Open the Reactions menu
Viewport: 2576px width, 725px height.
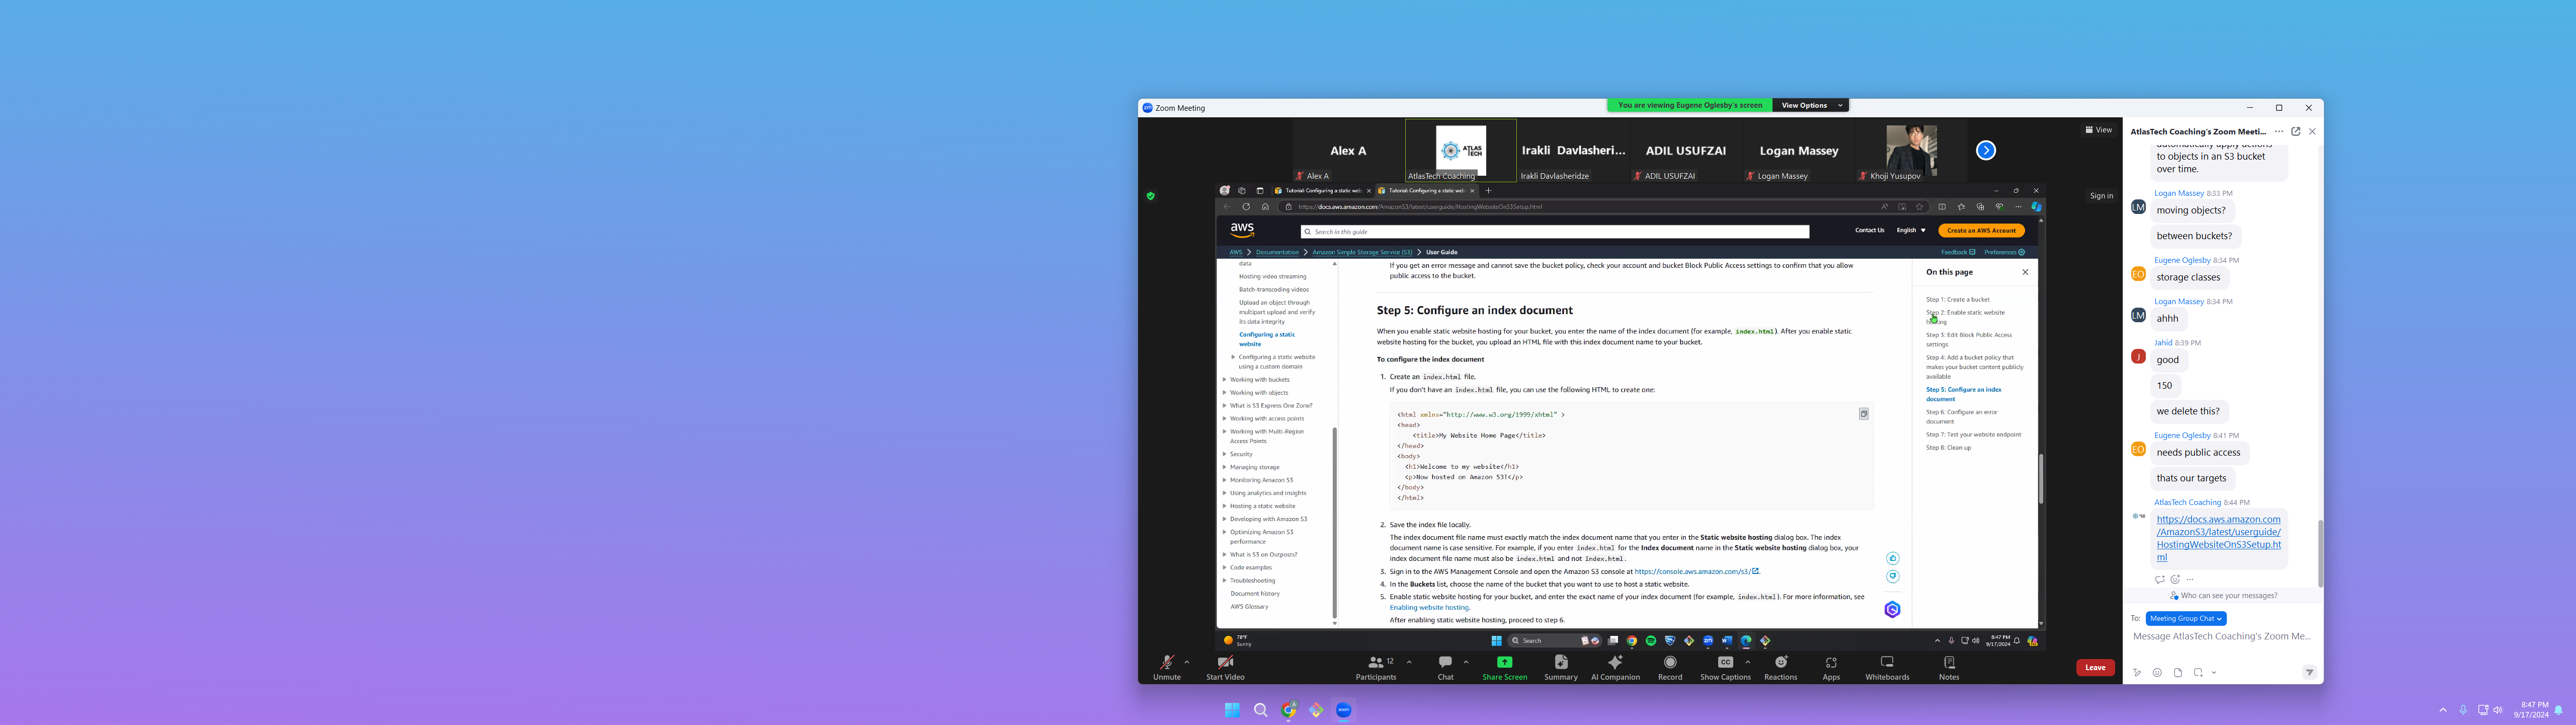[1780, 666]
